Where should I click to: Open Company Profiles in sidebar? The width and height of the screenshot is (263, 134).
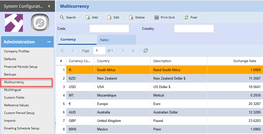tap(17, 51)
